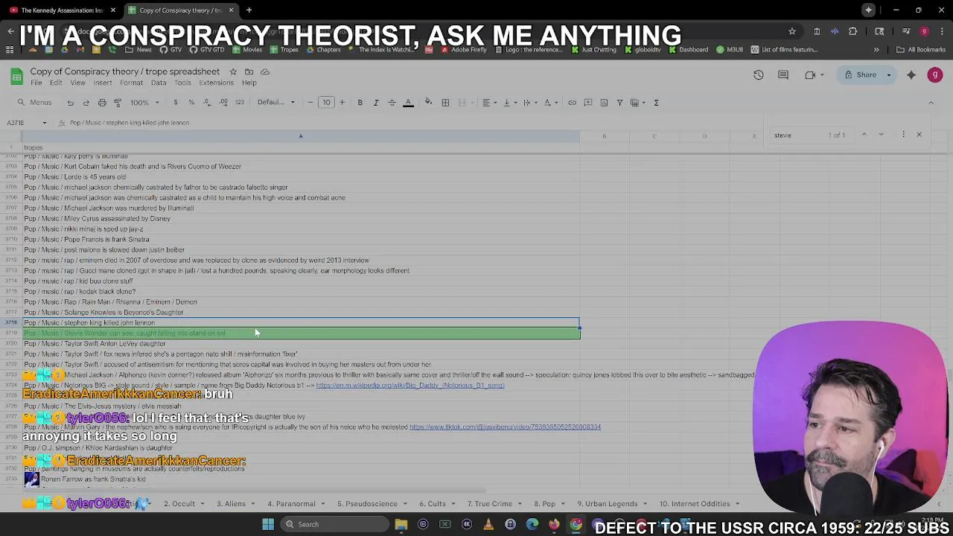Viewport: 953px width, 536px height.
Task: Open the fill color picker
Action: pos(428,103)
